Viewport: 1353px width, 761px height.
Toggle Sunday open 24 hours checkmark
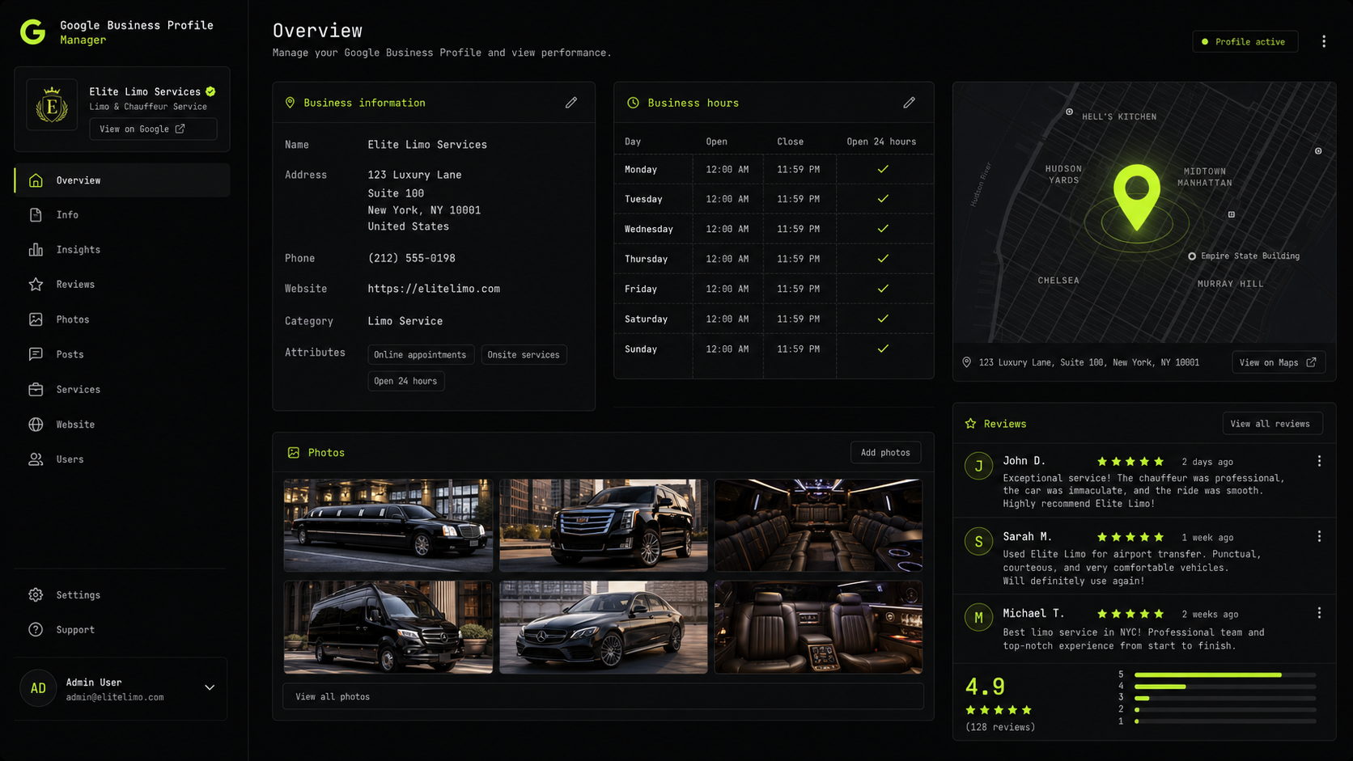[883, 349]
